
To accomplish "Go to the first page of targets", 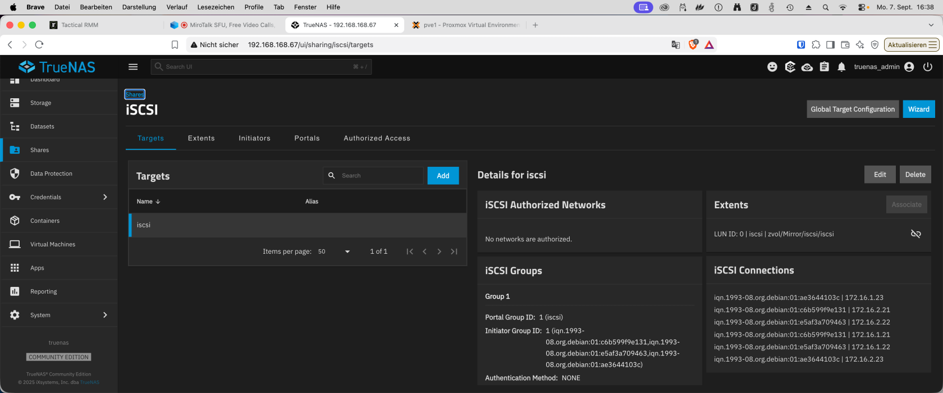I will tap(410, 252).
